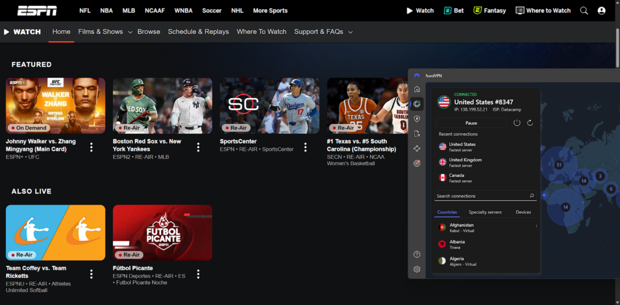620x305 pixels.
Task: Play the Fútbol Picante thumbnail
Action: point(162,232)
